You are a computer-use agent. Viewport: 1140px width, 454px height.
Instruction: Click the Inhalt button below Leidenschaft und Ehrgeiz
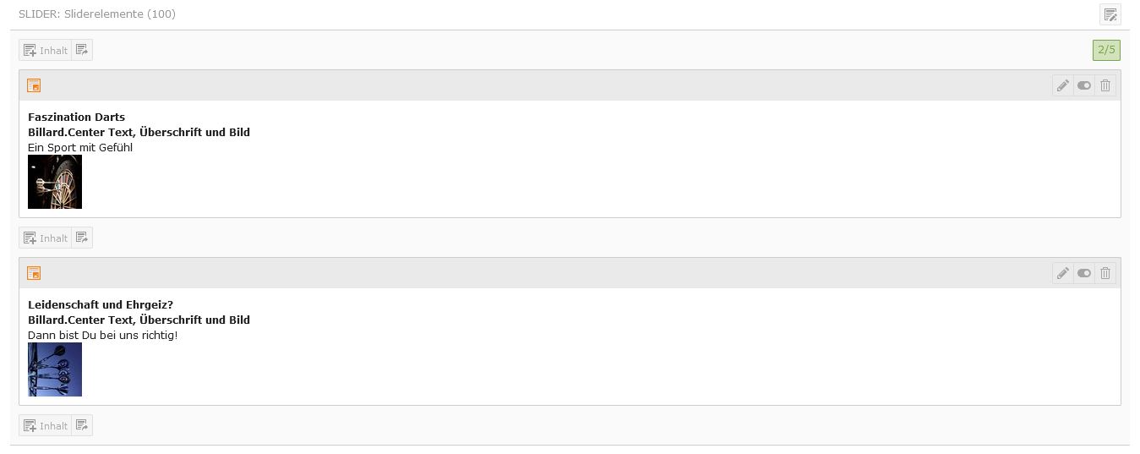pyautogui.click(x=46, y=426)
